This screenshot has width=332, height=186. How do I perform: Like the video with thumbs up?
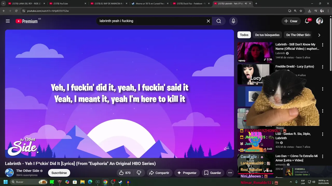[x=125, y=173]
